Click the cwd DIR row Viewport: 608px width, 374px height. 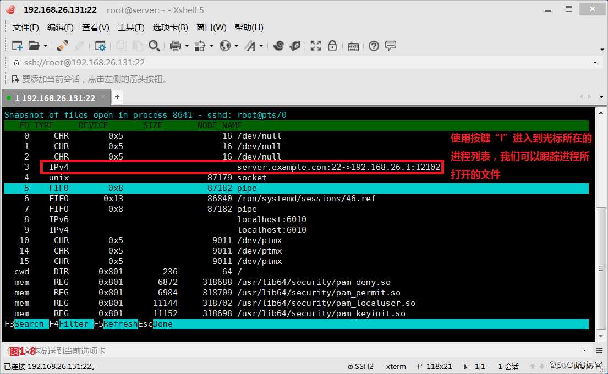(297, 272)
